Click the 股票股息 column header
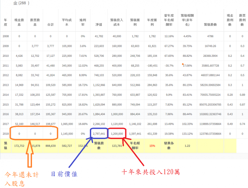The height and width of the screenshot is (188, 248). [x=35, y=22]
